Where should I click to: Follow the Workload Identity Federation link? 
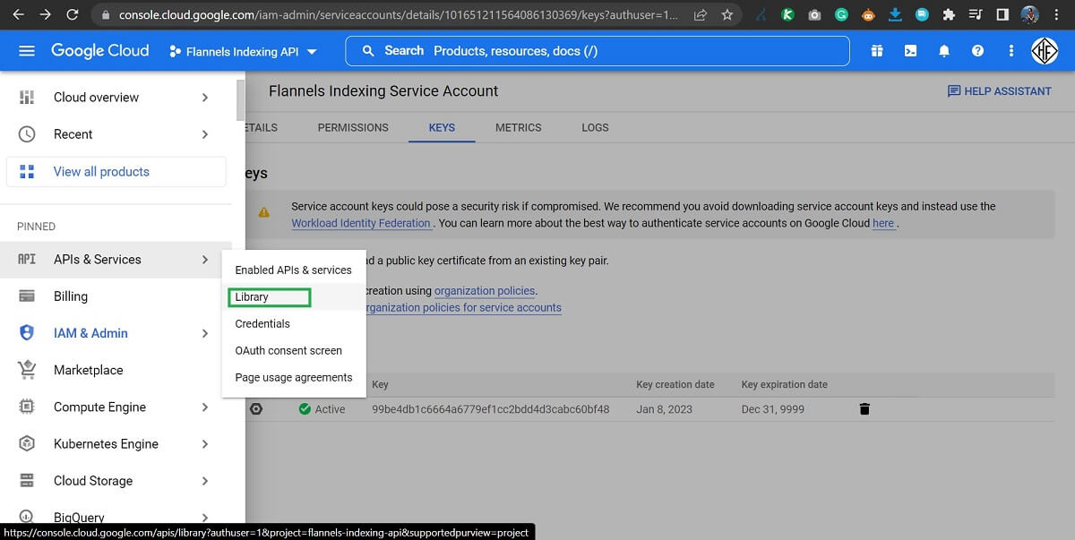point(361,223)
